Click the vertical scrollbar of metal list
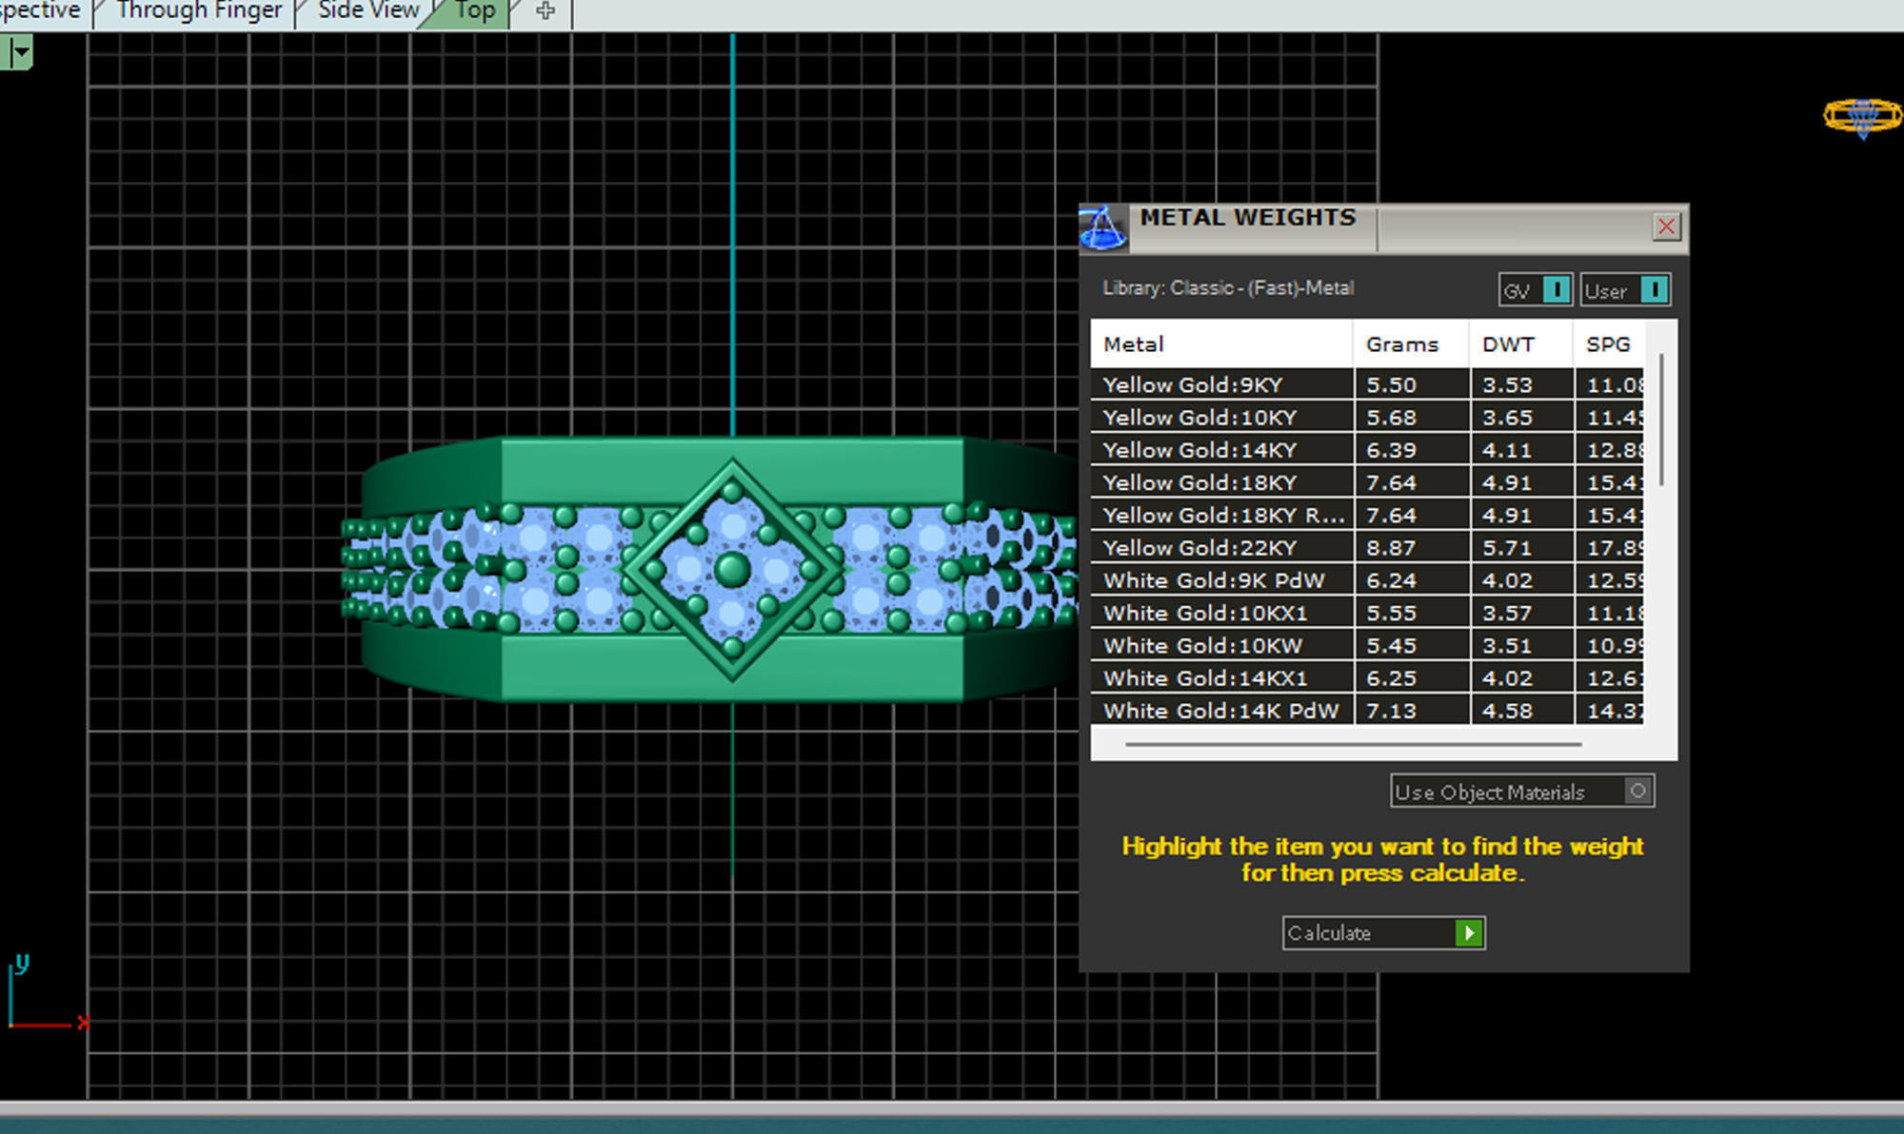The height and width of the screenshot is (1134, 1904). pyautogui.click(x=1661, y=419)
